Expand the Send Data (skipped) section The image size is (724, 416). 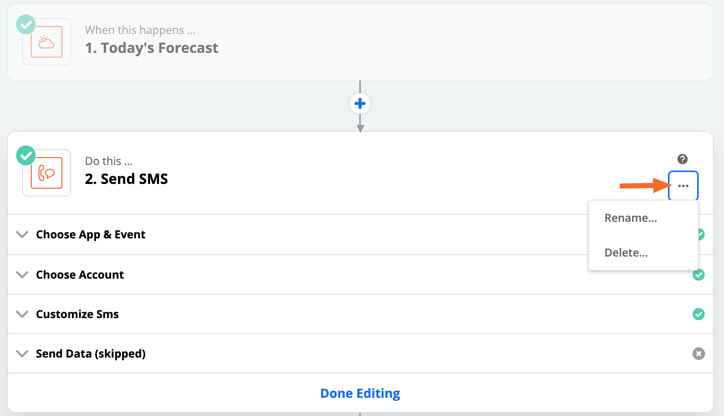22,354
